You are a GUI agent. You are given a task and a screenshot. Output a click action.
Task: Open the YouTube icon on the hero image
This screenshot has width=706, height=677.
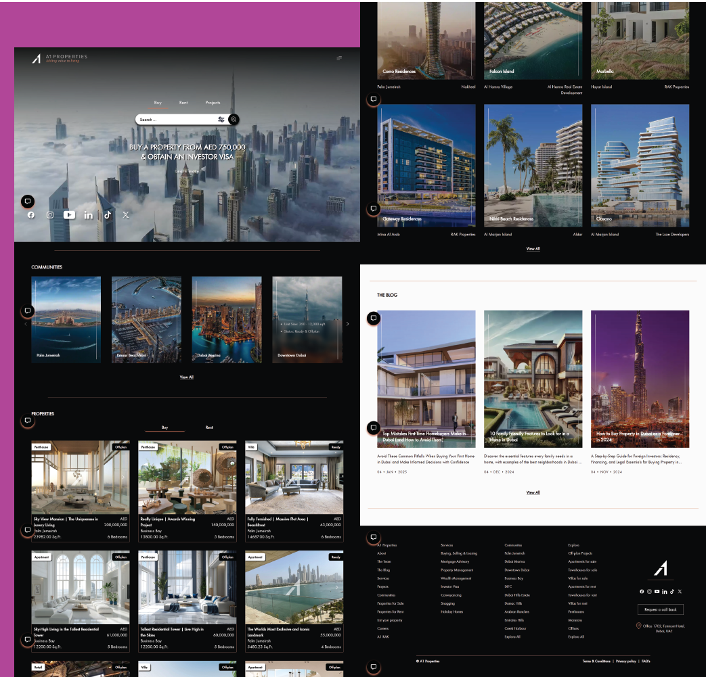(69, 215)
